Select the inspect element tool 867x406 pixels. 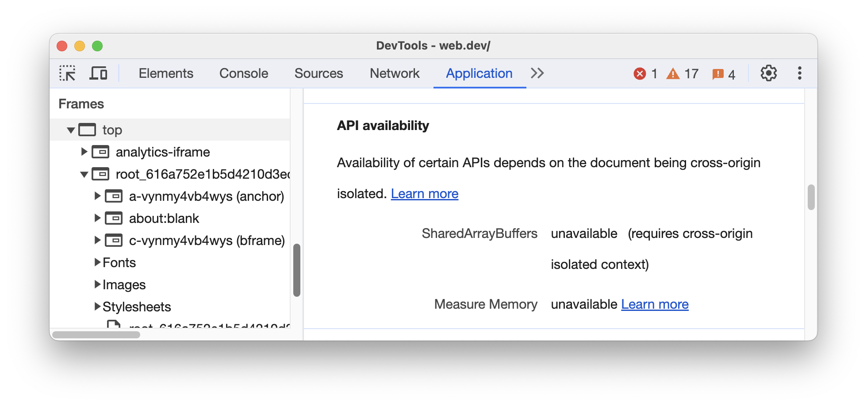67,73
